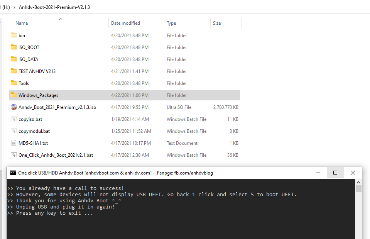Close the One click USB/HDD Anhdv Boot window
The height and width of the screenshot is (239, 370).
(353, 173)
